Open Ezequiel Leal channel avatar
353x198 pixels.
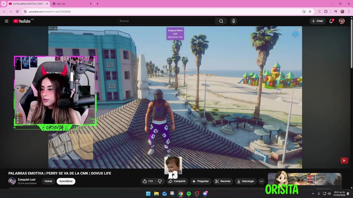pyautogui.click(x=12, y=181)
